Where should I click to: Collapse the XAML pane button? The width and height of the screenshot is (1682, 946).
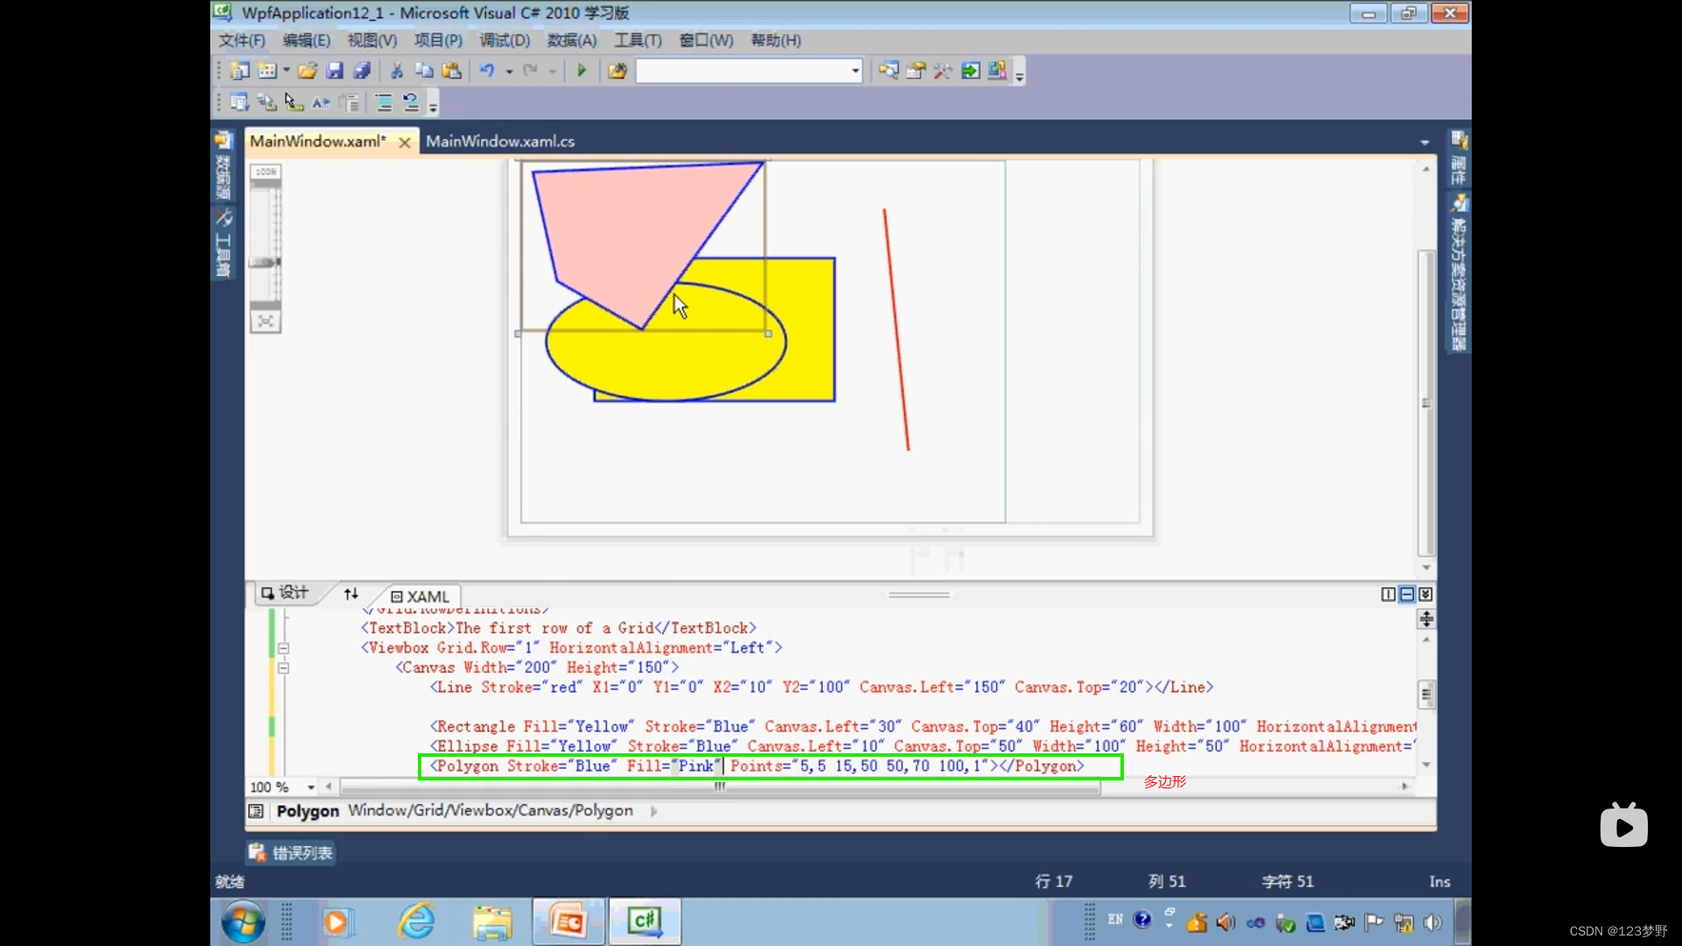click(x=1425, y=595)
